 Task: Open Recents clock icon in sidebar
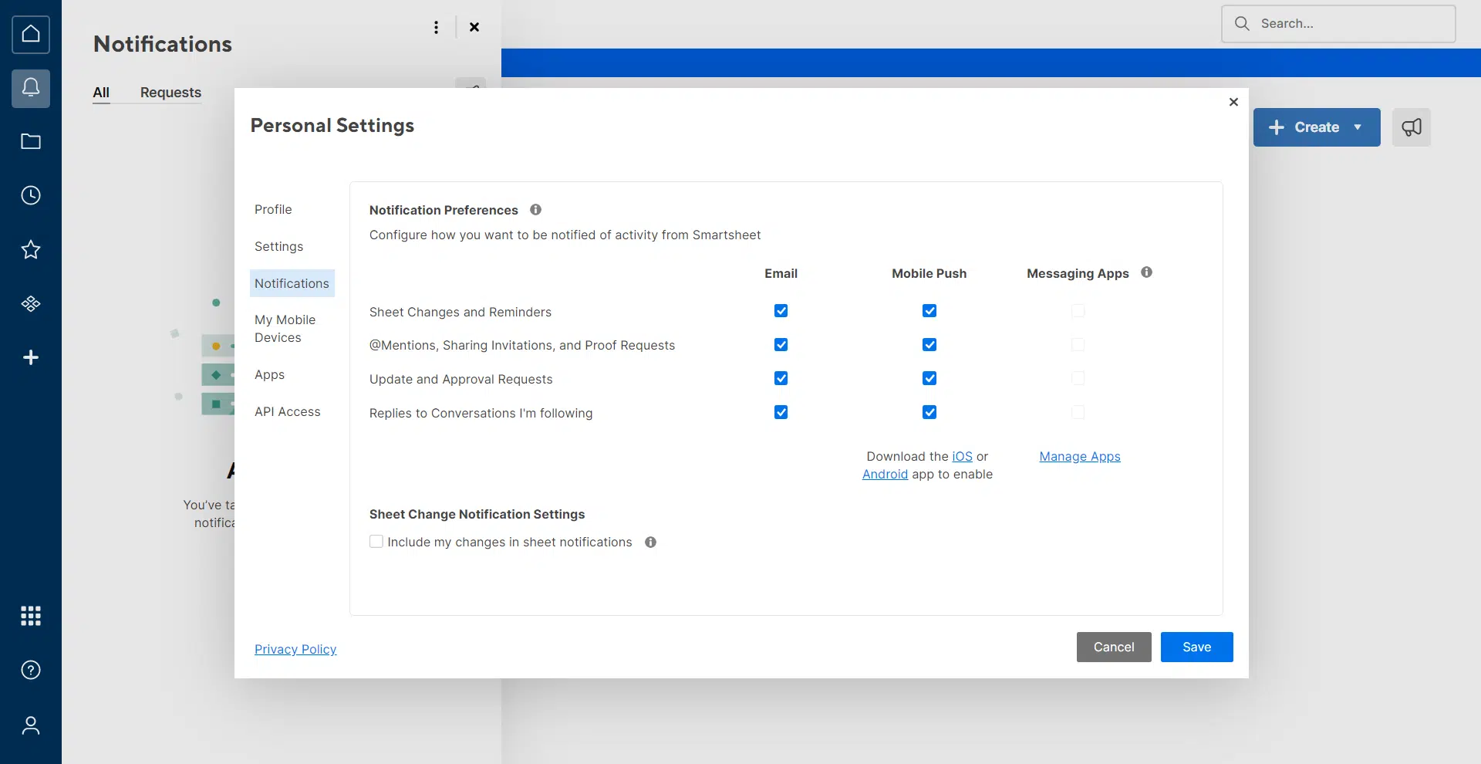click(31, 195)
